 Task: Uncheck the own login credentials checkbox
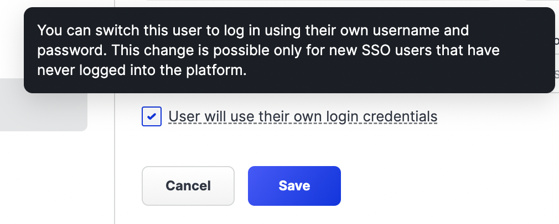point(152,117)
